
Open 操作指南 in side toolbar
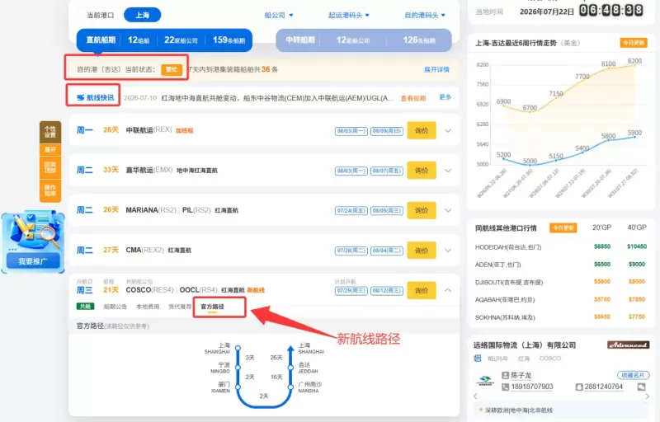point(50,190)
